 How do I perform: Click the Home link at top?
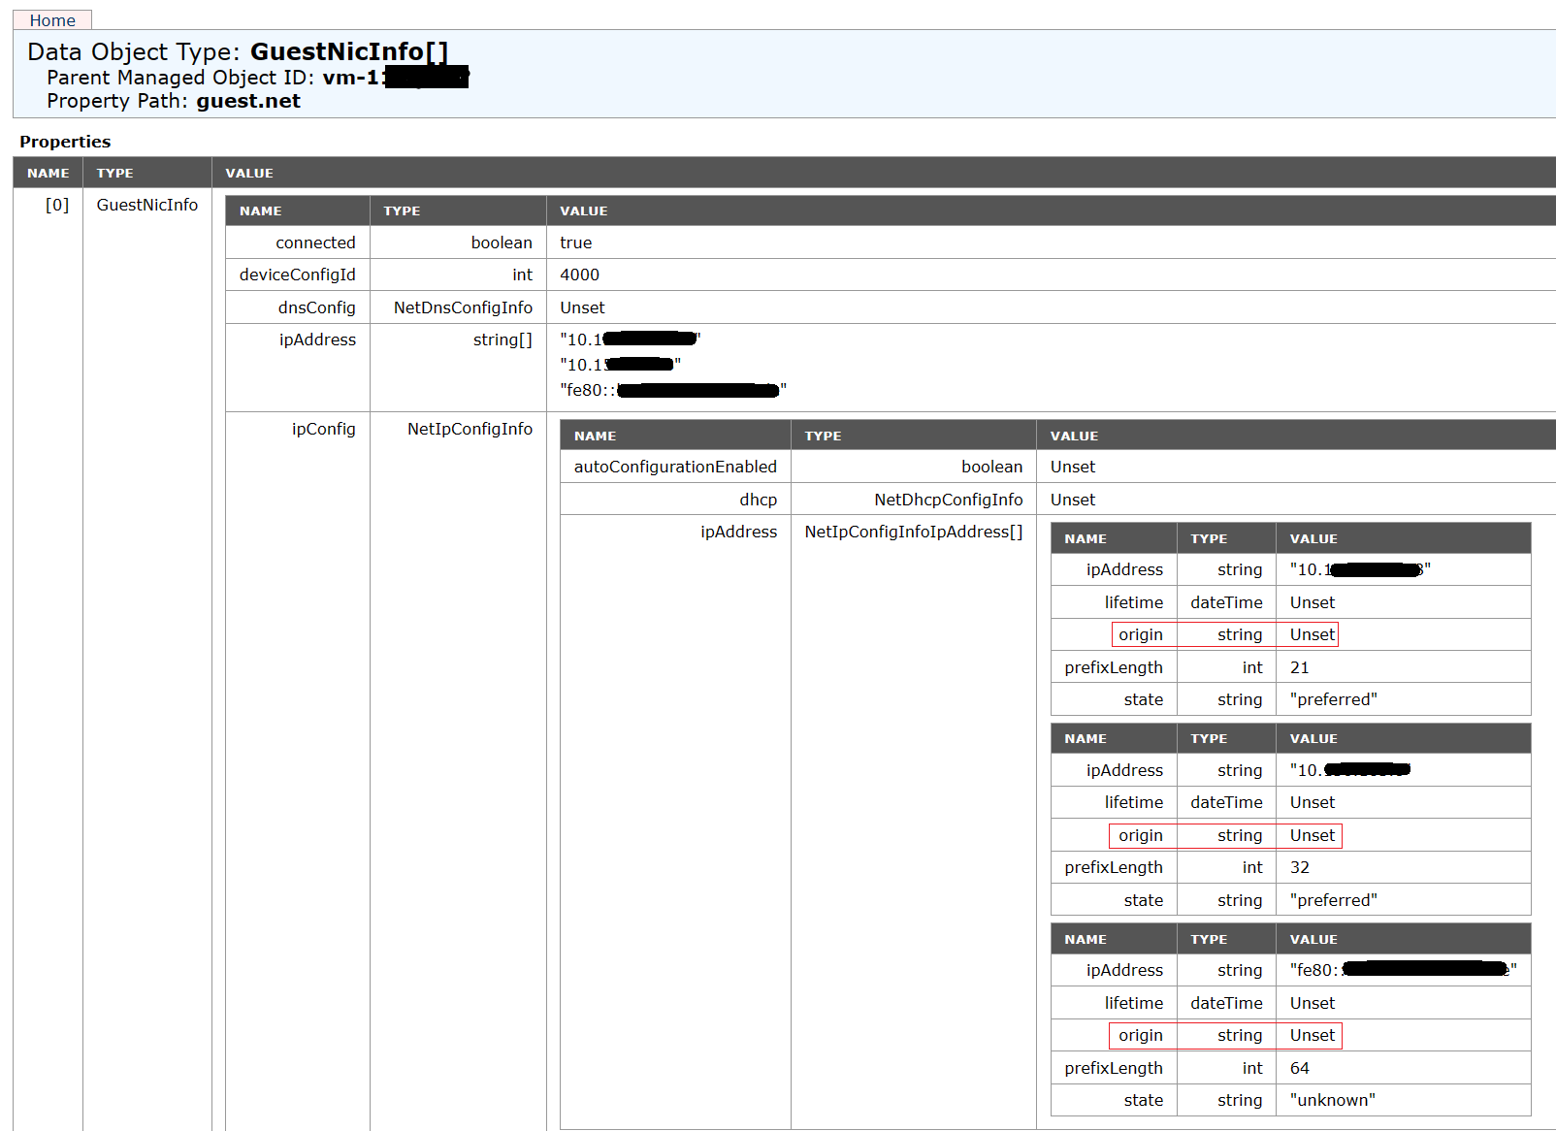(x=52, y=19)
